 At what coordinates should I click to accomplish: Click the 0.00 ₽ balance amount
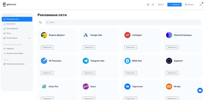[x=161, y=5]
